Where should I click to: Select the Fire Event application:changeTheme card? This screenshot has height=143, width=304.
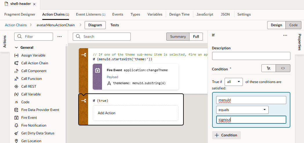(136, 77)
